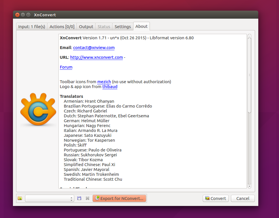279x218 pixels.
Task: Click 'Russian: Sukhorukov Sergei' text
Action: click(x=90, y=155)
